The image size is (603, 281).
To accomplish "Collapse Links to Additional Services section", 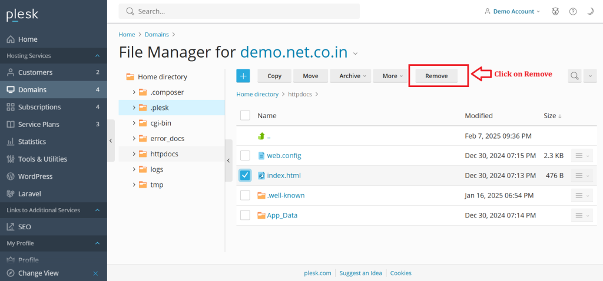I will tap(97, 210).
